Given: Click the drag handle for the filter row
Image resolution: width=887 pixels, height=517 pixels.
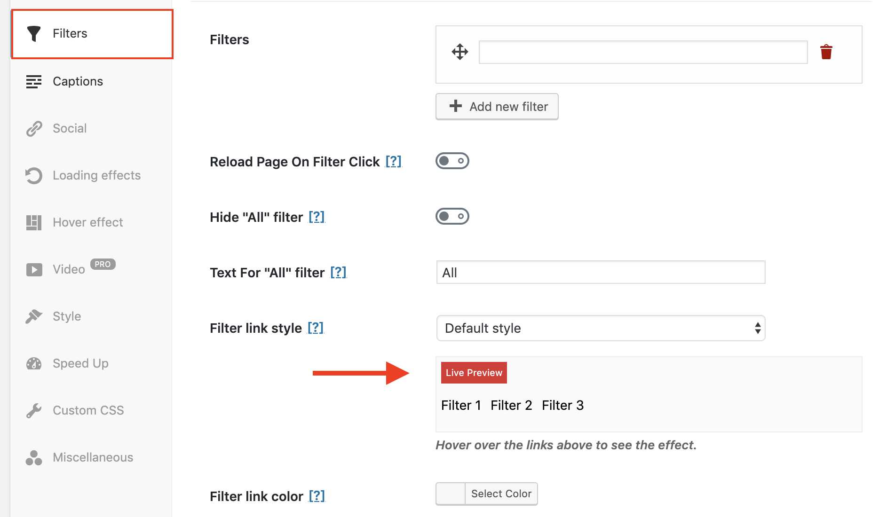Looking at the screenshot, I should click(x=460, y=52).
